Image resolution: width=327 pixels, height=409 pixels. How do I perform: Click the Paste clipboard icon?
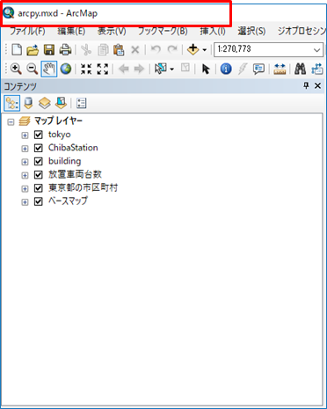click(119, 49)
